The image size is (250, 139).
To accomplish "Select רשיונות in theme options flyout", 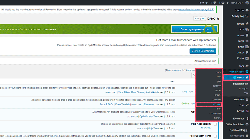I will [x=217, y=118].
